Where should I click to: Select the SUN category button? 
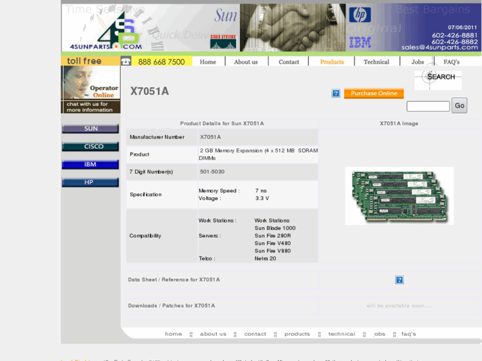click(x=90, y=129)
